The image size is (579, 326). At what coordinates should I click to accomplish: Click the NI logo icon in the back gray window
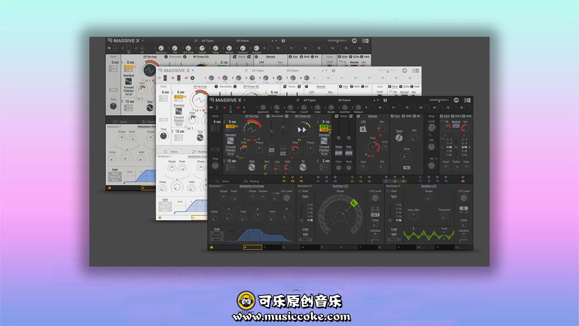click(x=355, y=41)
